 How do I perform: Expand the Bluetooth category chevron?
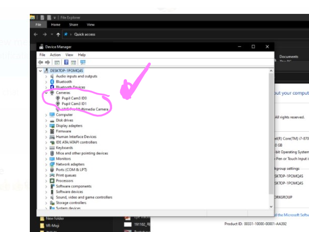[46, 82]
